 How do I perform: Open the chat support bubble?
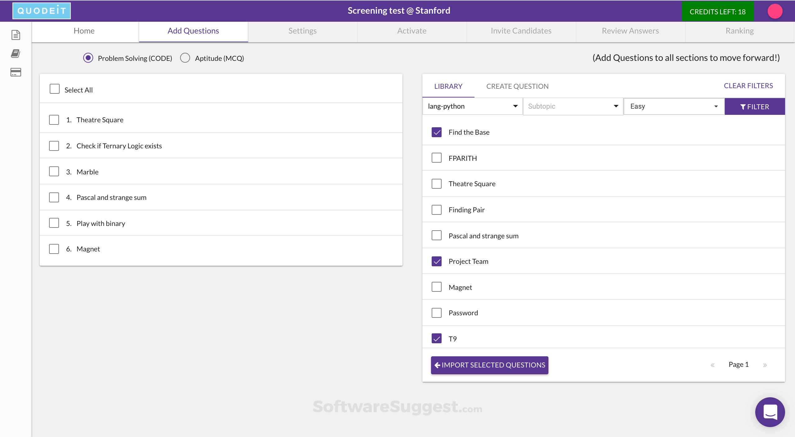coord(770,412)
